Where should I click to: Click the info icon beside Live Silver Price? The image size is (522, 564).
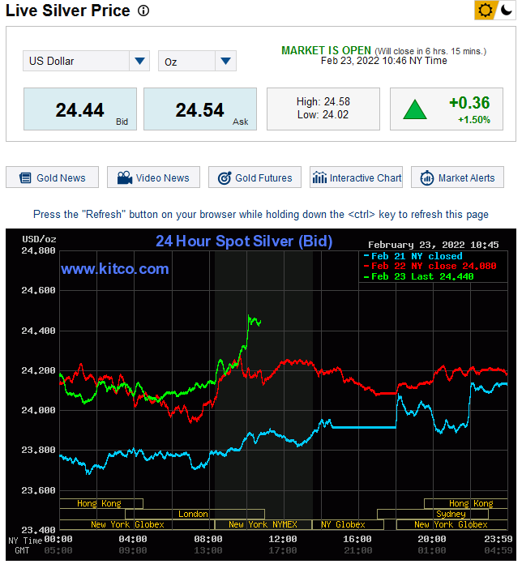(x=143, y=11)
